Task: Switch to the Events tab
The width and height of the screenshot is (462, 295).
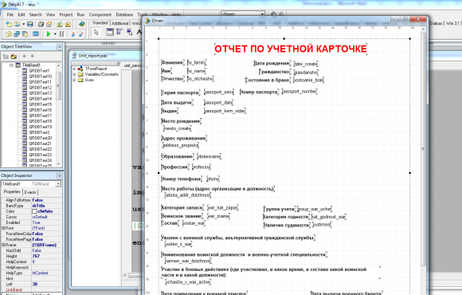Action: [30, 192]
